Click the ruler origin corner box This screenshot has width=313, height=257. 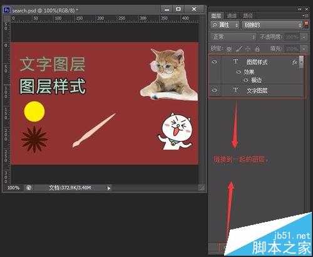(x=7, y=18)
